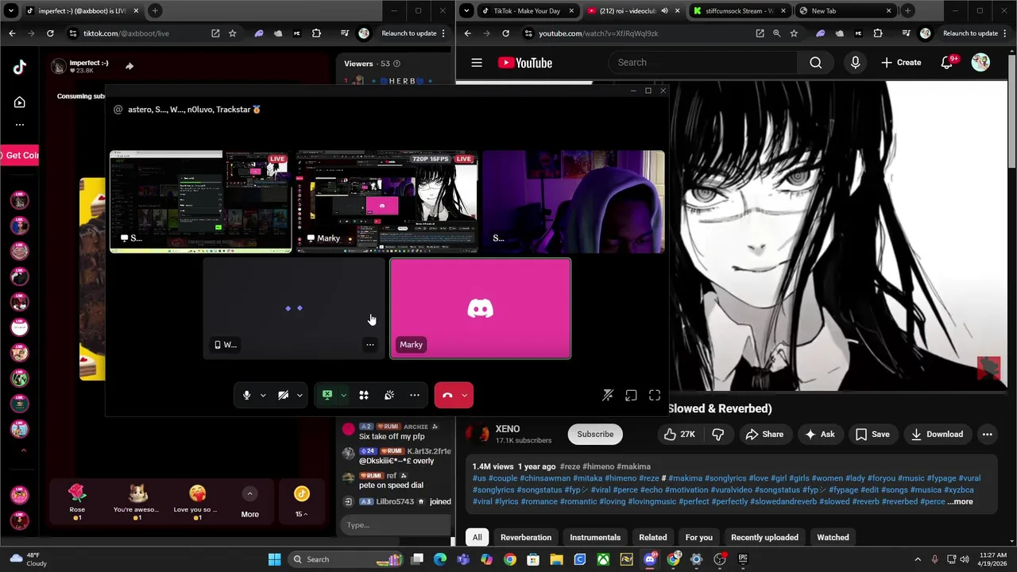The width and height of the screenshot is (1017, 572).
Task: Toggle Discord noise suppression icon
Action: point(608,395)
